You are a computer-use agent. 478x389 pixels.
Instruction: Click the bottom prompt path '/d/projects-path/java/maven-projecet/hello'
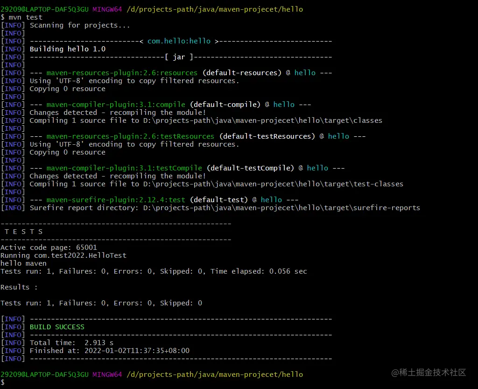pos(215,375)
